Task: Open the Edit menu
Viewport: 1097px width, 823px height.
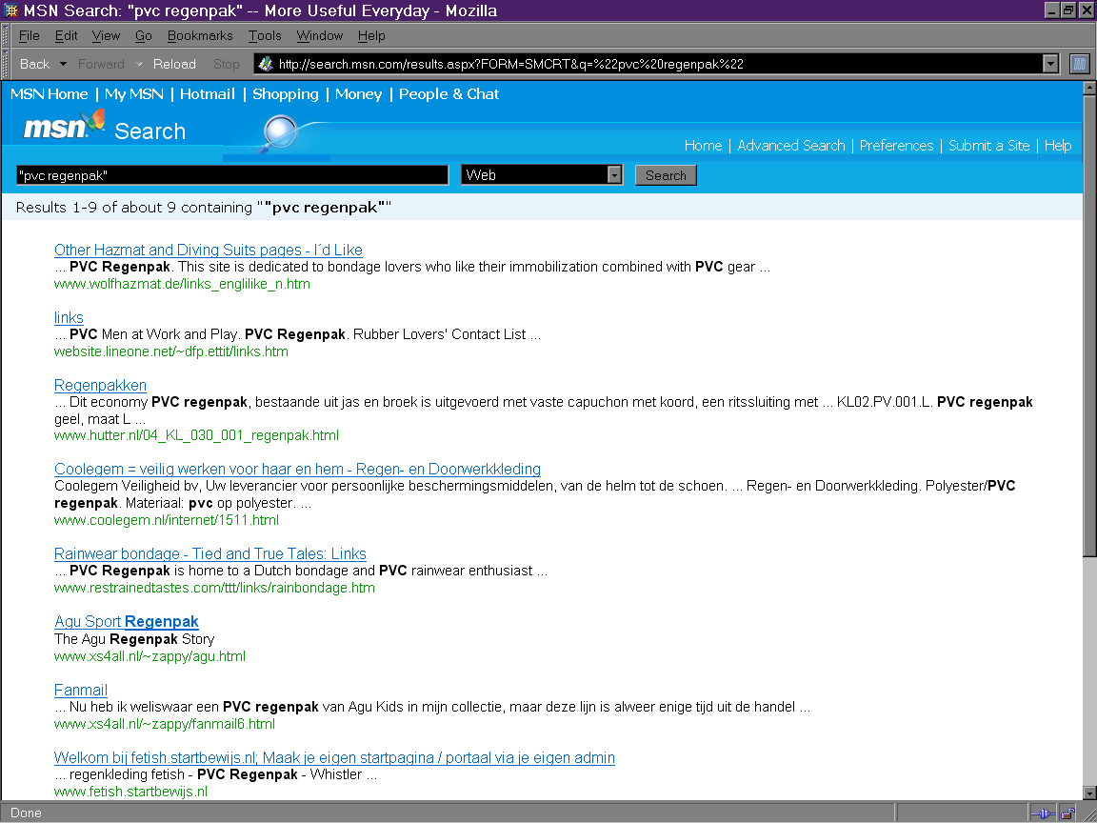Action: tap(66, 35)
